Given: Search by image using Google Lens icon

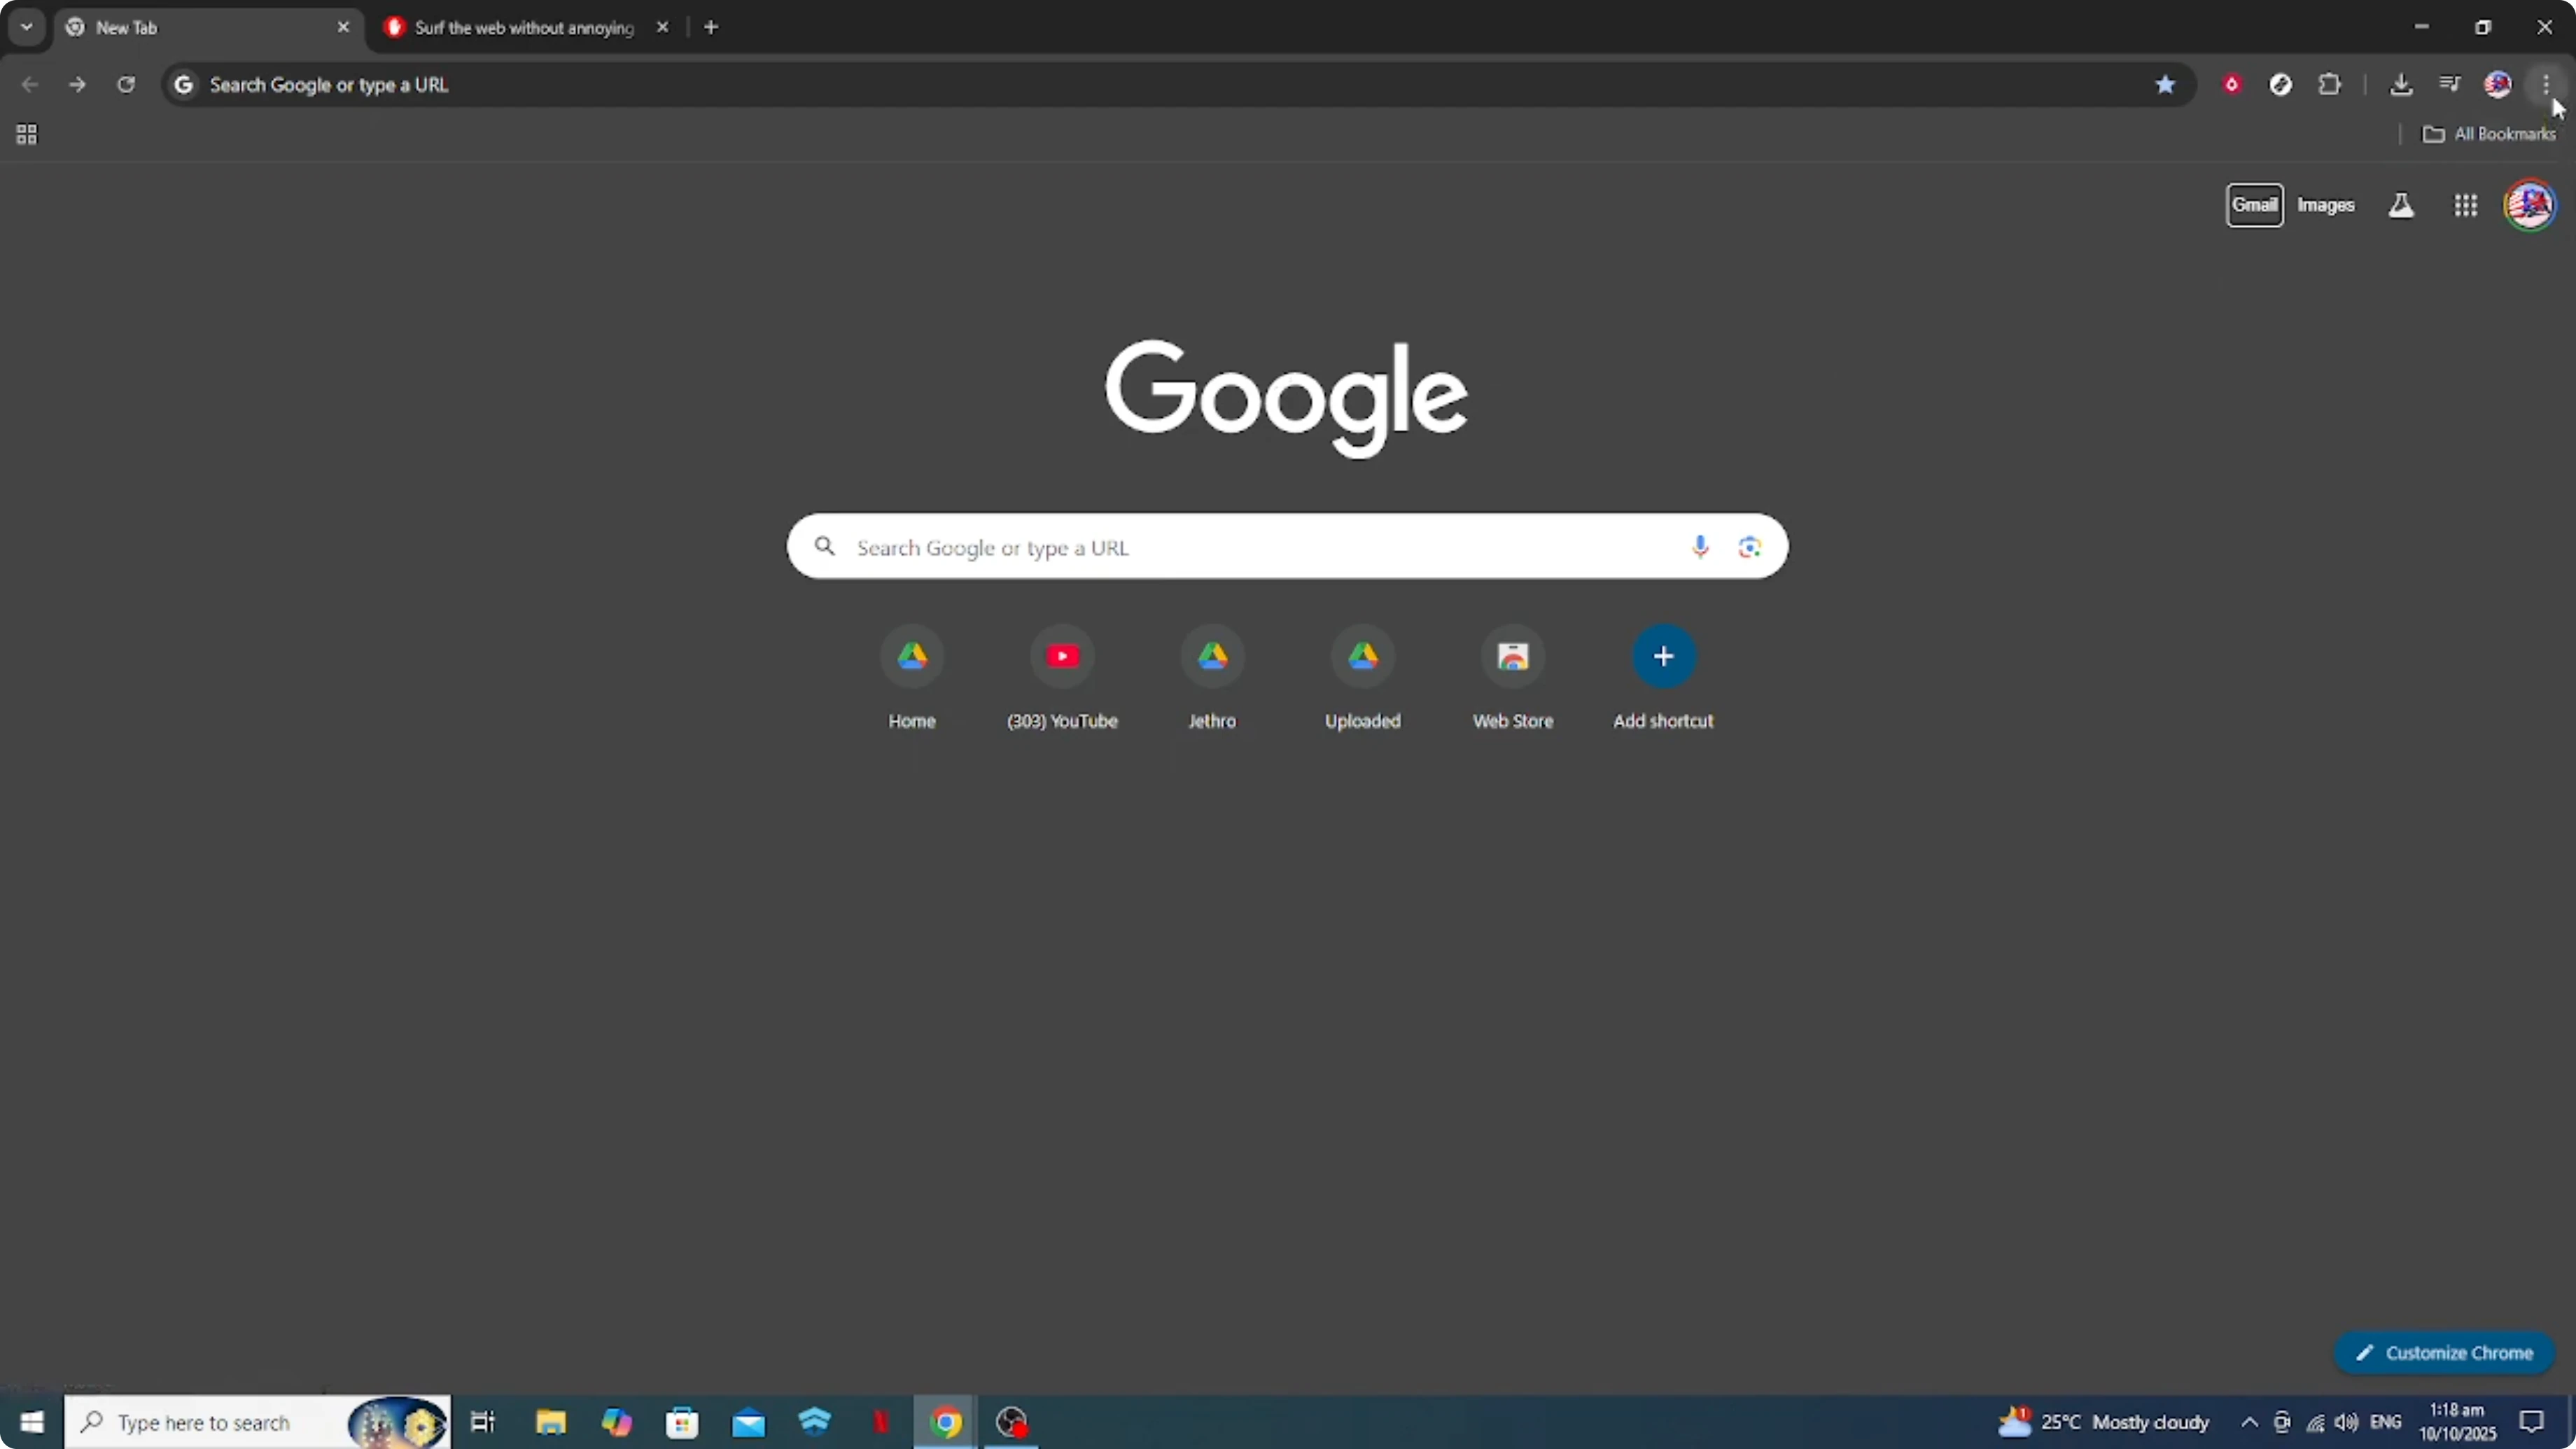Looking at the screenshot, I should [1749, 547].
